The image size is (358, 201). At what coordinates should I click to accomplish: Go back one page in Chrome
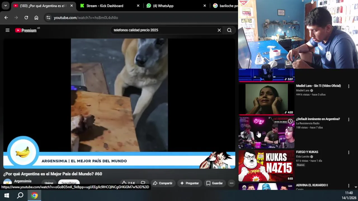6,18
